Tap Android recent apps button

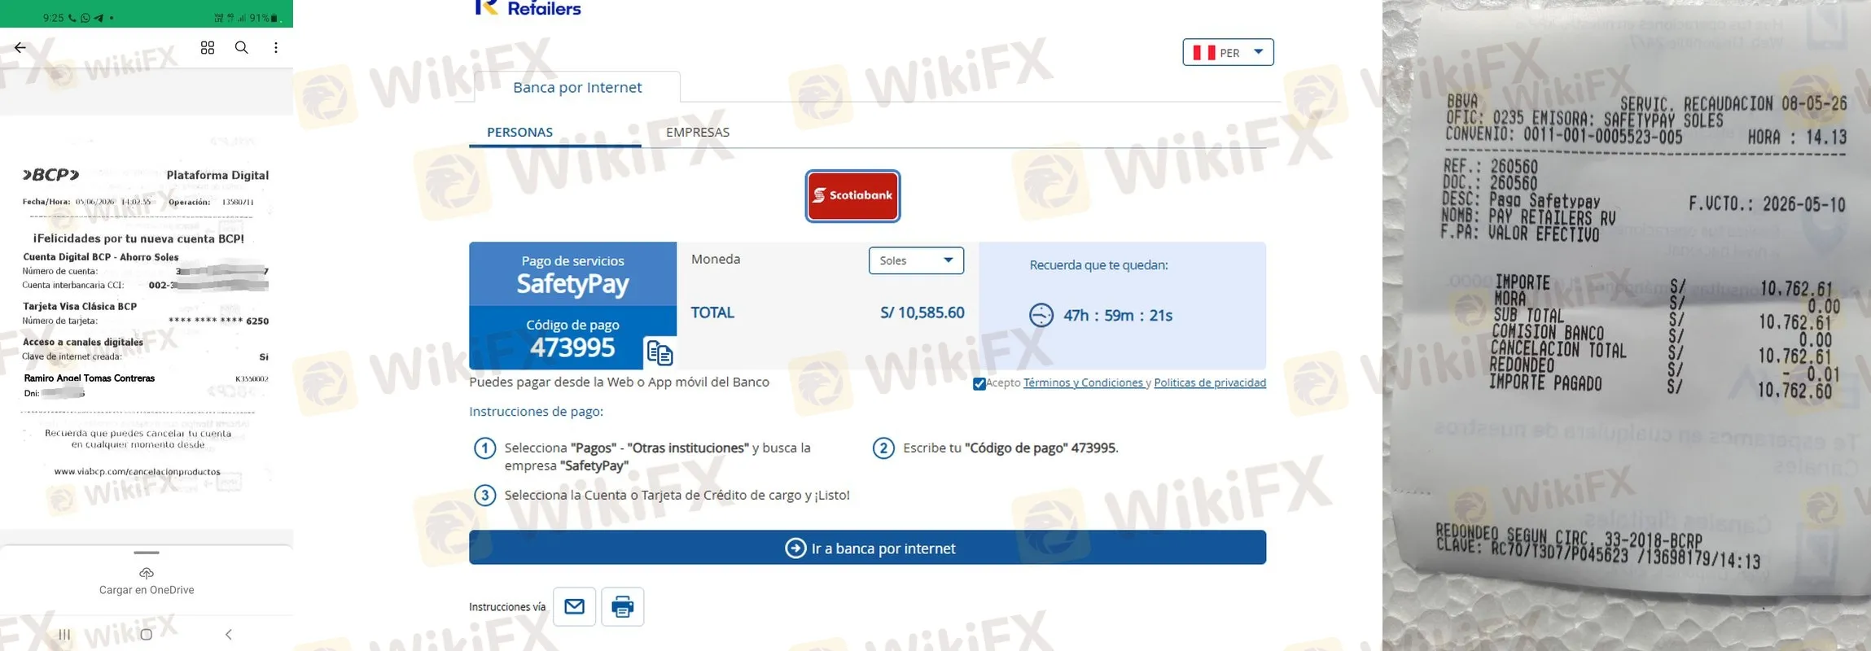[64, 634]
